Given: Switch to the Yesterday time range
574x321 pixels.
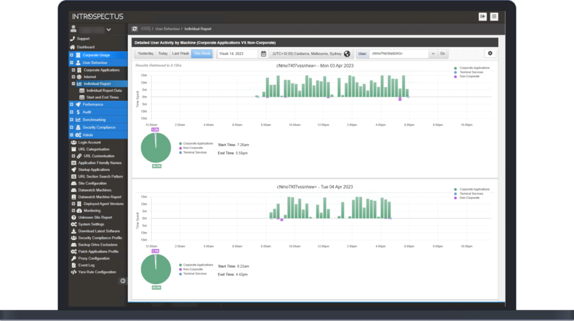Looking at the screenshot, I should click(145, 54).
